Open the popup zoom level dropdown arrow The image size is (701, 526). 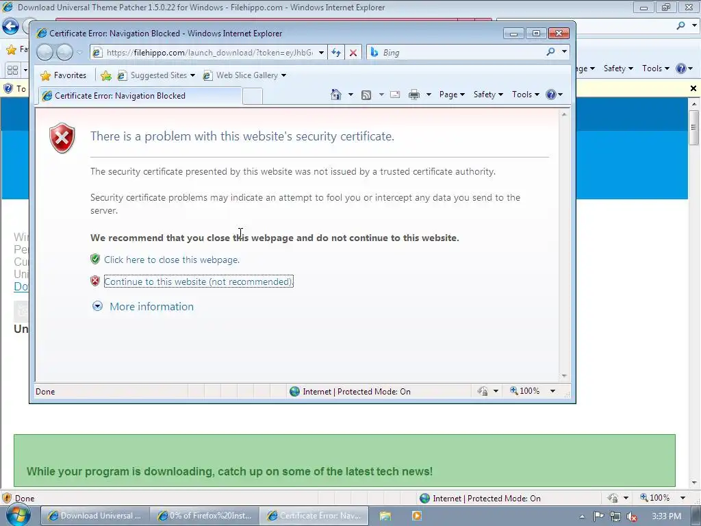(552, 391)
